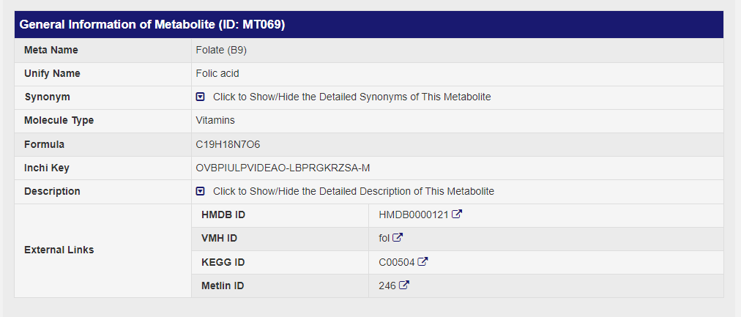Click the Molecule Type value Vitamins

215,120
